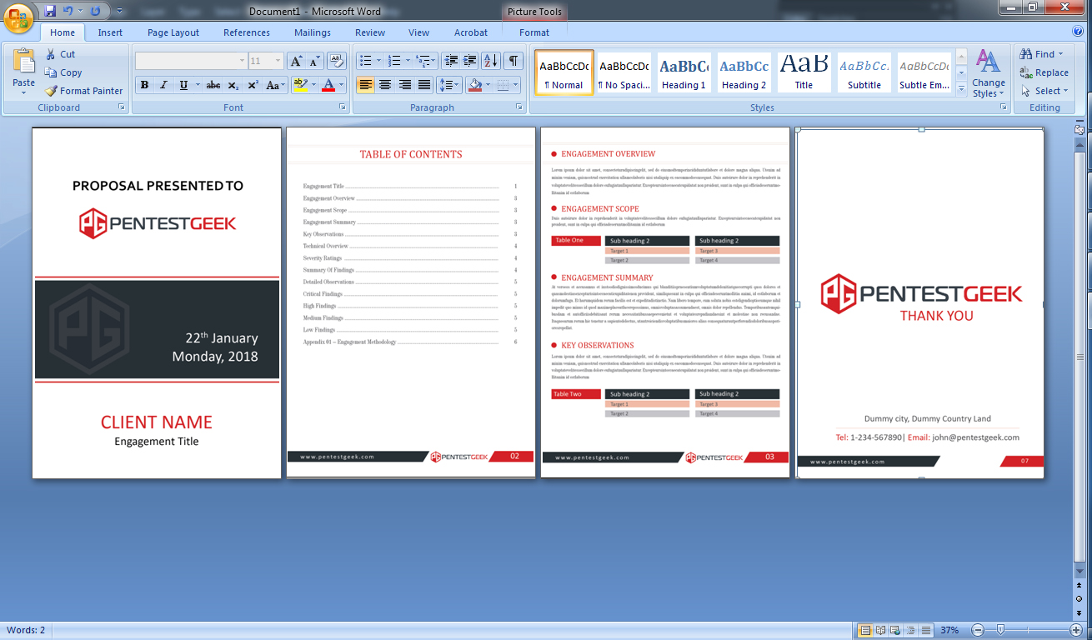Expand the Styles gallery More arrow
Viewport: 1092px width, 640px height.
point(961,88)
